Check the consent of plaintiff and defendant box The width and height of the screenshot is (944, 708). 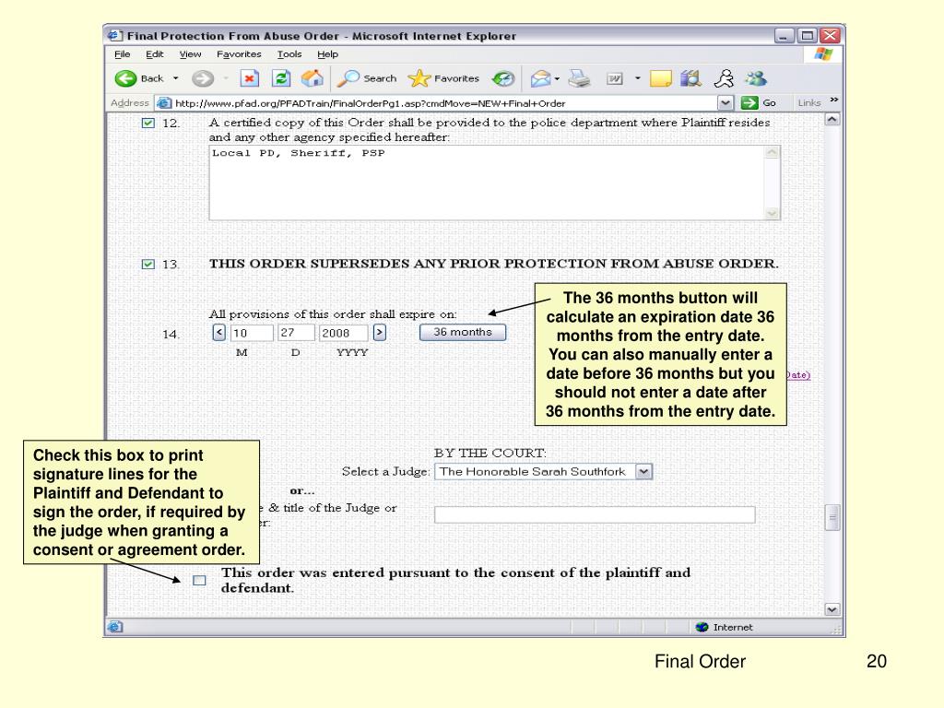pyautogui.click(x=199, y=580)
